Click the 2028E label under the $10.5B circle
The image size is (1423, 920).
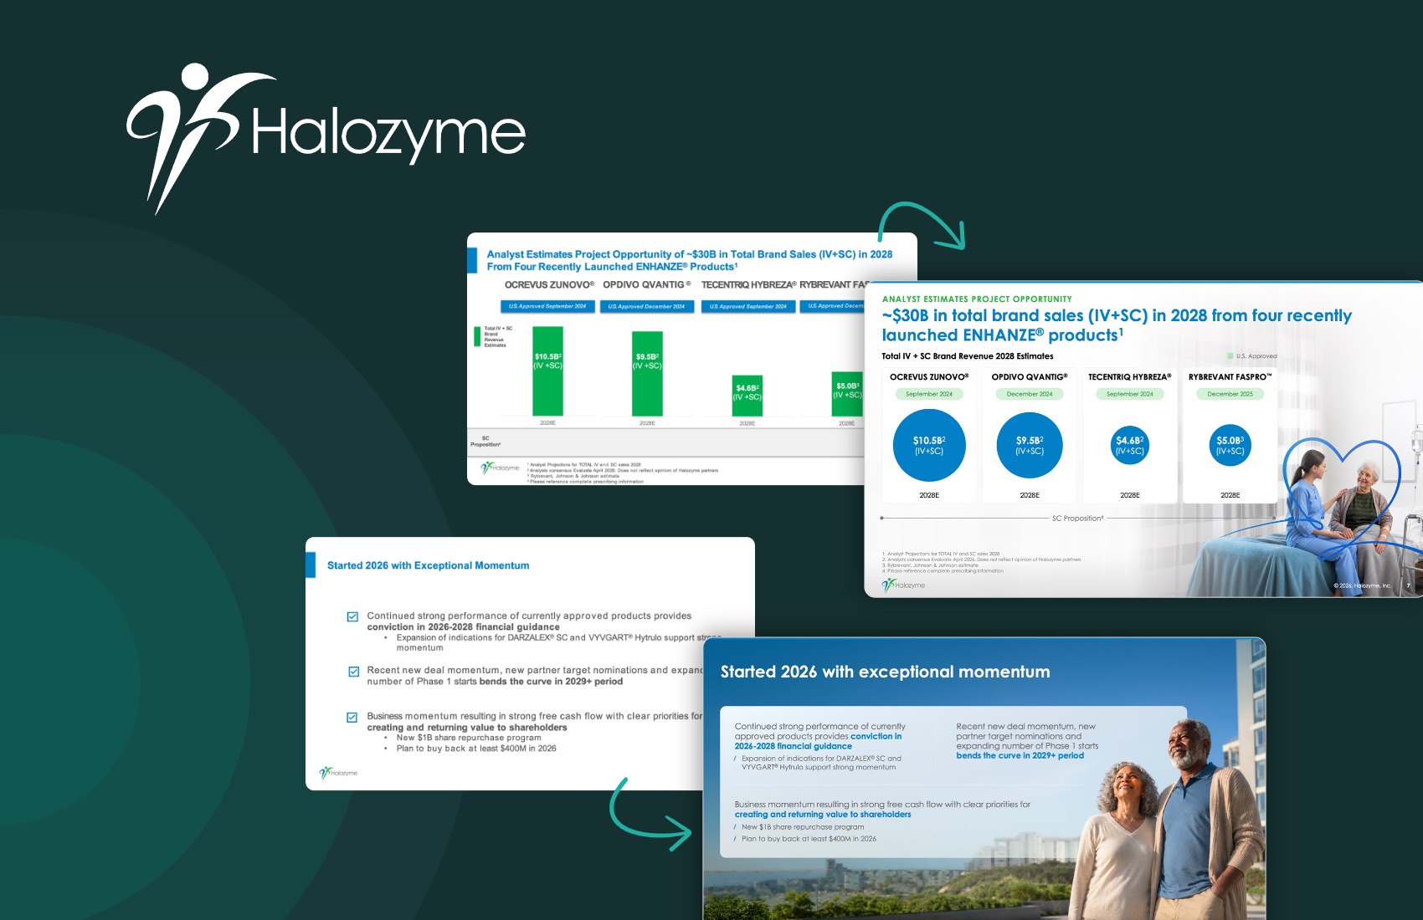click(929, 495)
